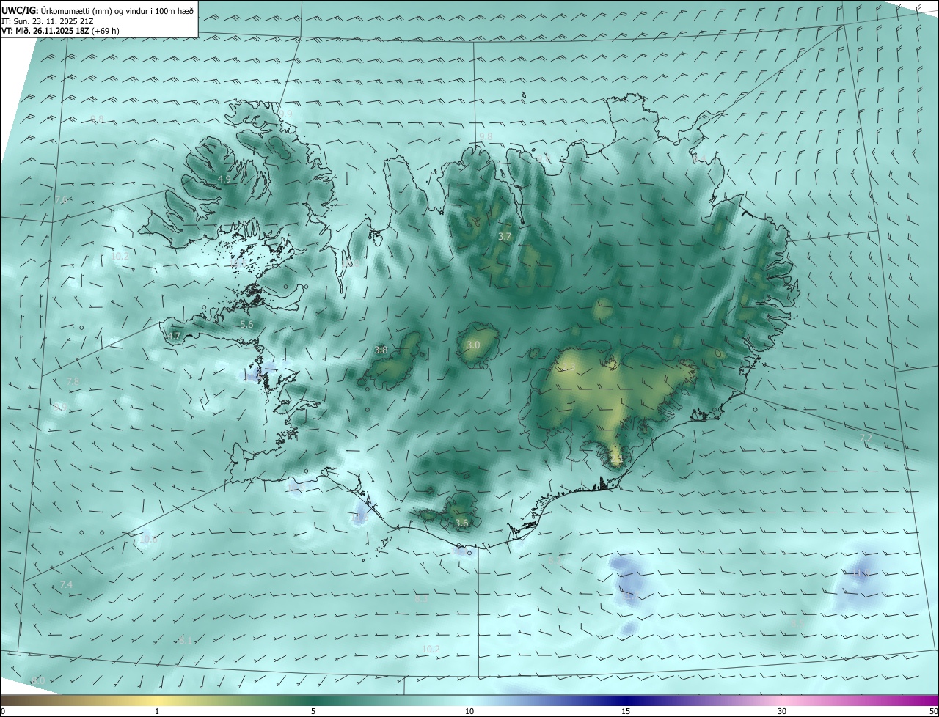
Task: Select the 30 tick on the colorbar
Action: point(782,711)
